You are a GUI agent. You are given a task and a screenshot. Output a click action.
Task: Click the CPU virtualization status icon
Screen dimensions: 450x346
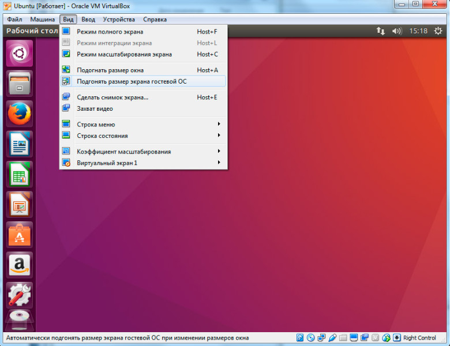(x=375, y=338)
